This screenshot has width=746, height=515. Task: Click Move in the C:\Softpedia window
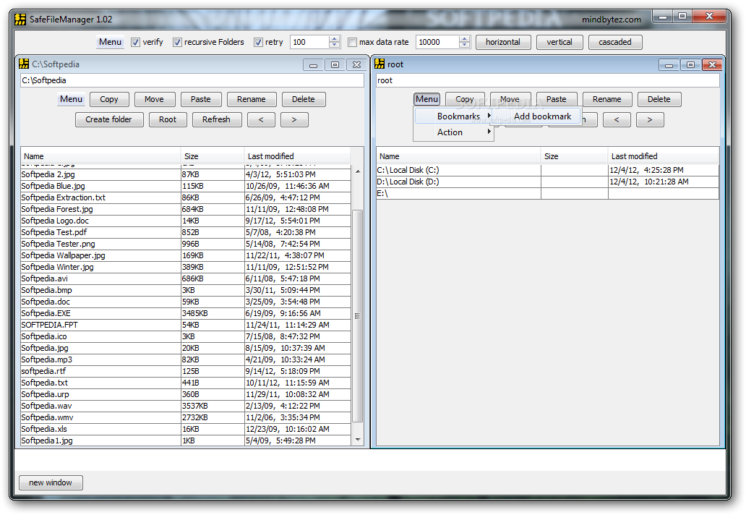click(x=154, y=99)
